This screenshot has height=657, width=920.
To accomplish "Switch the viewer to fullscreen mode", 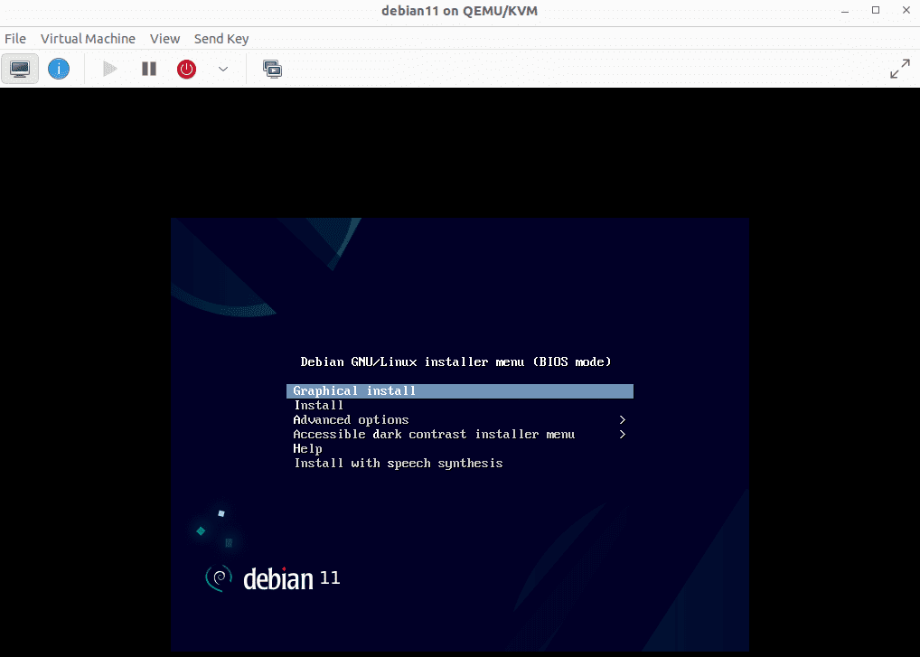I will (899, 69).
